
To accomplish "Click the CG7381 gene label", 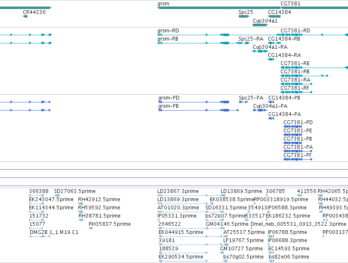I will pyautogui.click(x=290, y=4).
